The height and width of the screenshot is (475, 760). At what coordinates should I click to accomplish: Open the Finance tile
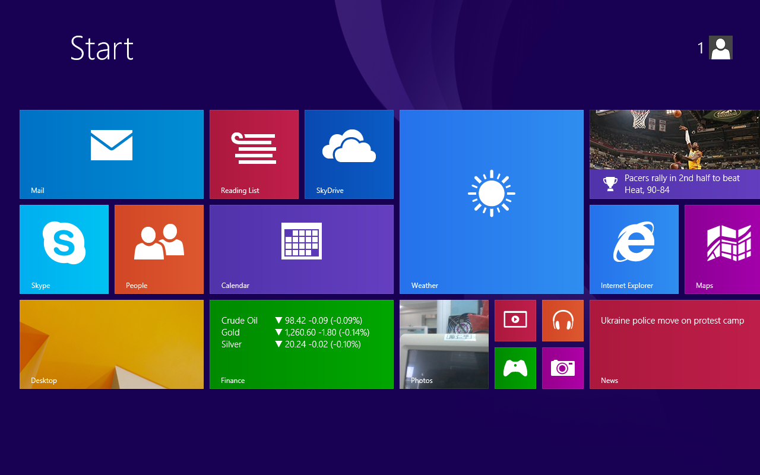[x=302, y=344]
